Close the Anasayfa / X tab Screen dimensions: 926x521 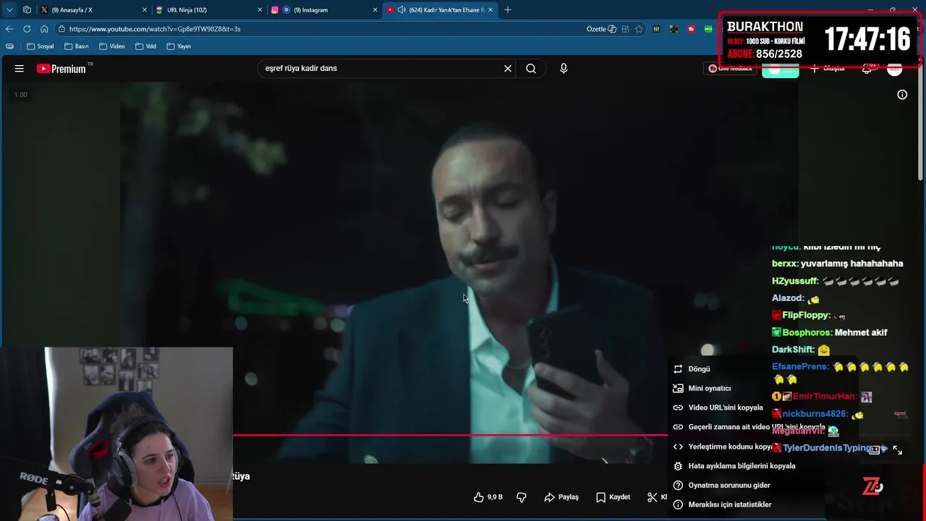click(144, 10)
